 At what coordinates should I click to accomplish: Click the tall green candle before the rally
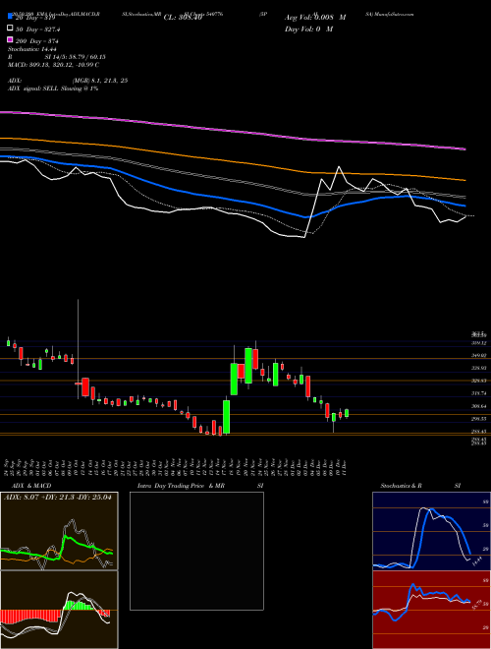click(x=227, y=416)
